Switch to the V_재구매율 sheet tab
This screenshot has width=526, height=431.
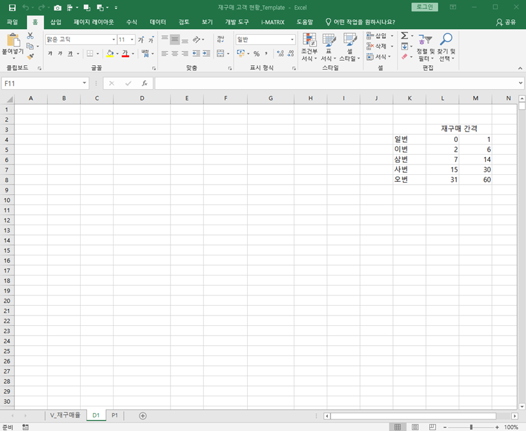pos(65,416)
